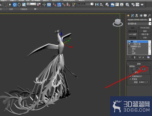Toggle the Angle Snap icon
The width and height of the screenshot is (152, 116).
(59, 4)
